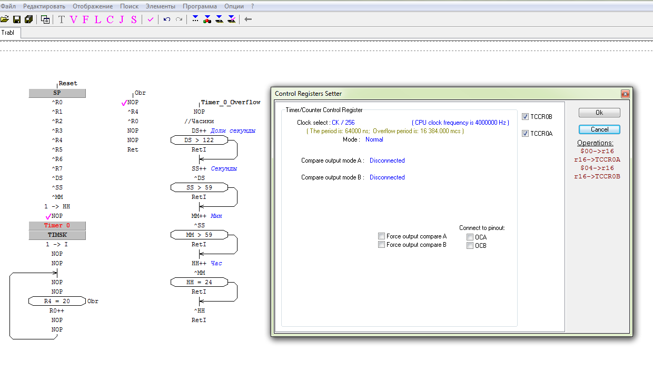Change the Mode value Normal

pos(374,139)
